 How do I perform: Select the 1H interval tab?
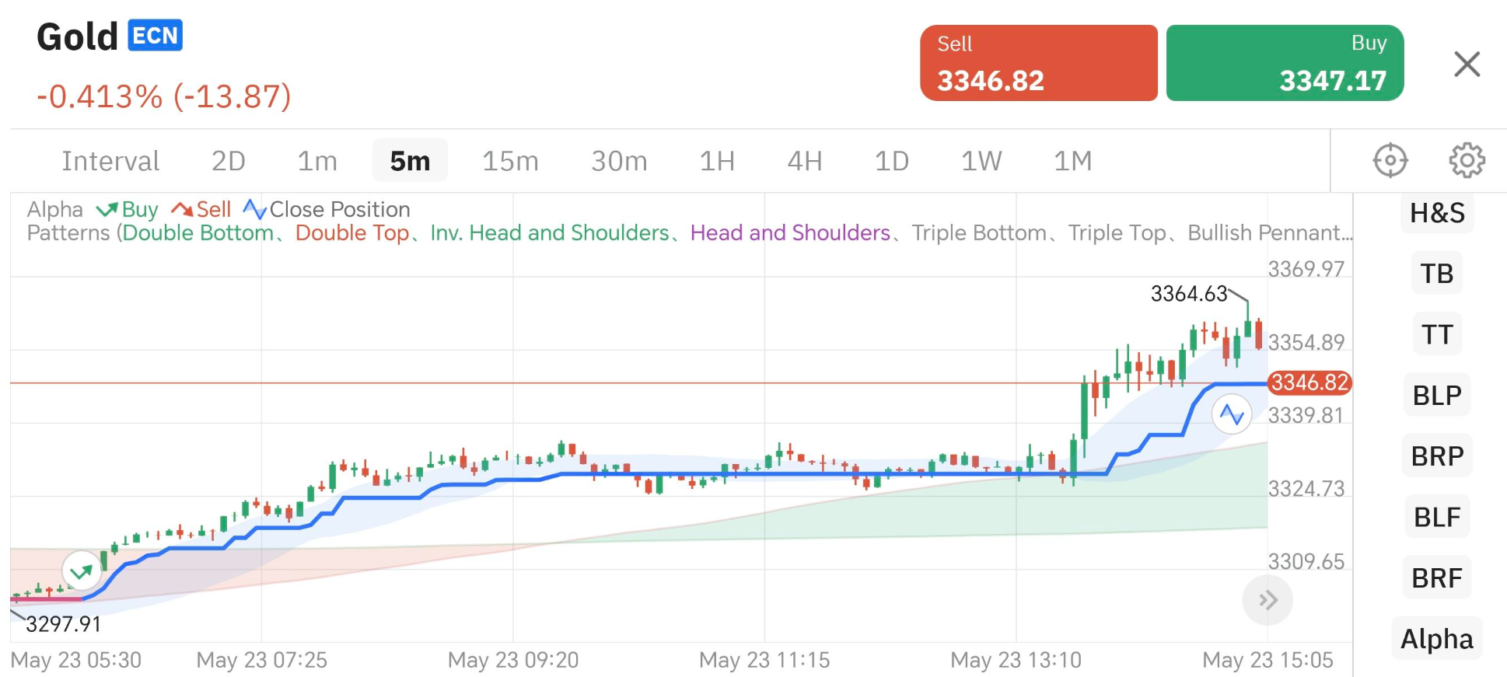716,161
